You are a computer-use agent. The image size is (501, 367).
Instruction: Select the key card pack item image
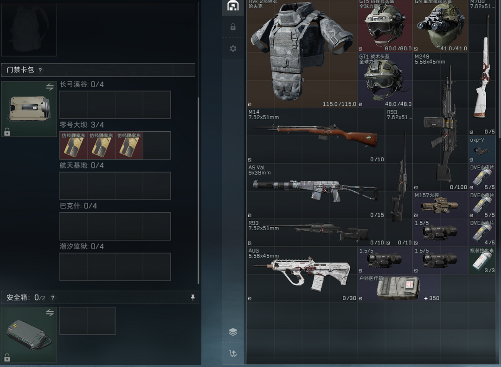coord(29,109)
